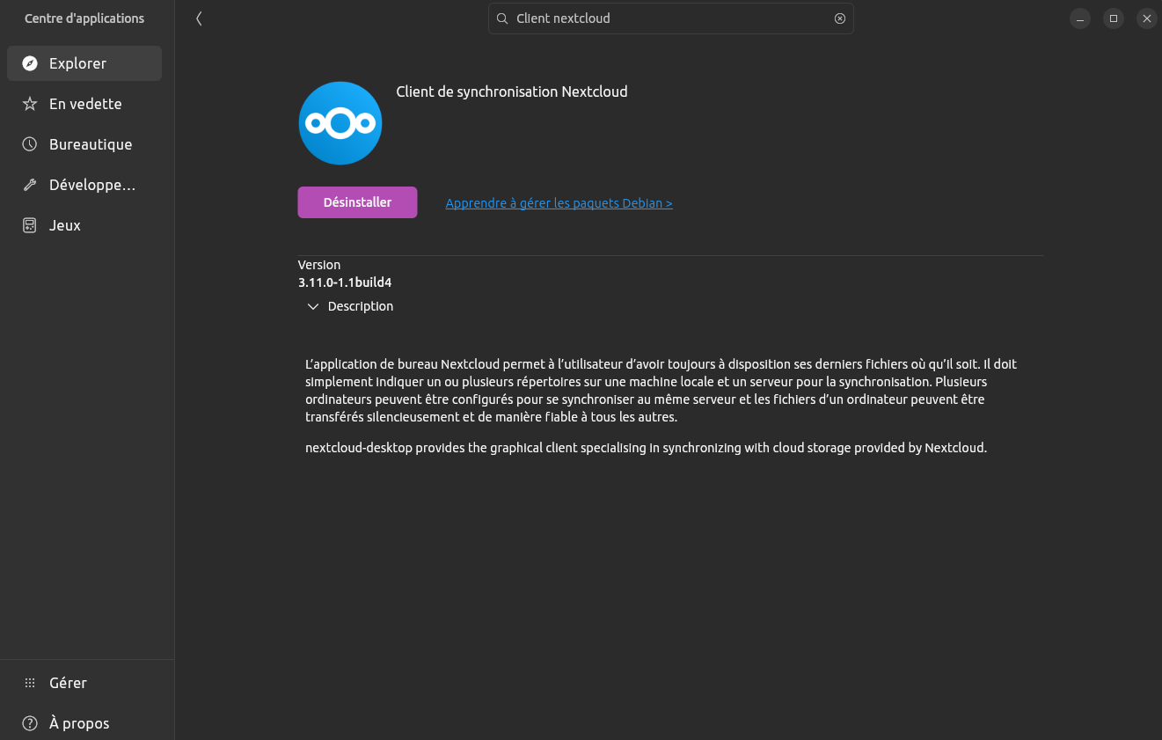Open the Jeux category
The image size is (1162, 740).
84,225
